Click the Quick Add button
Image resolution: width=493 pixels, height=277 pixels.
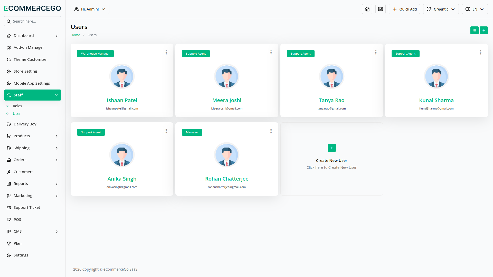click(x=404, y=9)
